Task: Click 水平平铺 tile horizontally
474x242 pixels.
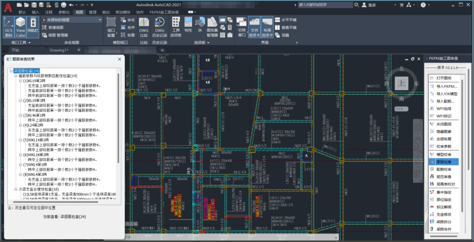Action: [286, 20]
